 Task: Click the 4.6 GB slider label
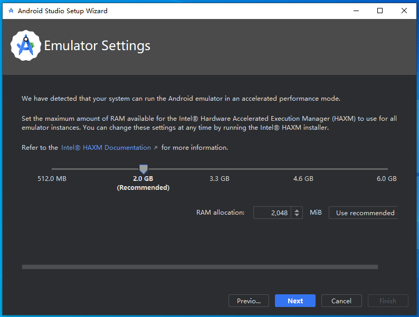(303, 179)
